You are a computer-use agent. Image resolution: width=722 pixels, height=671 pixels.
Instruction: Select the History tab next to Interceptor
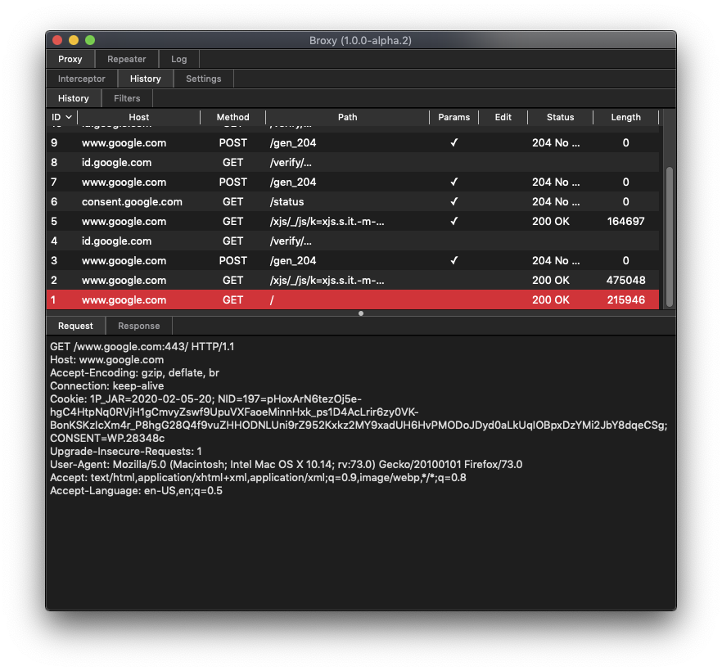click(x=146, y=79)
